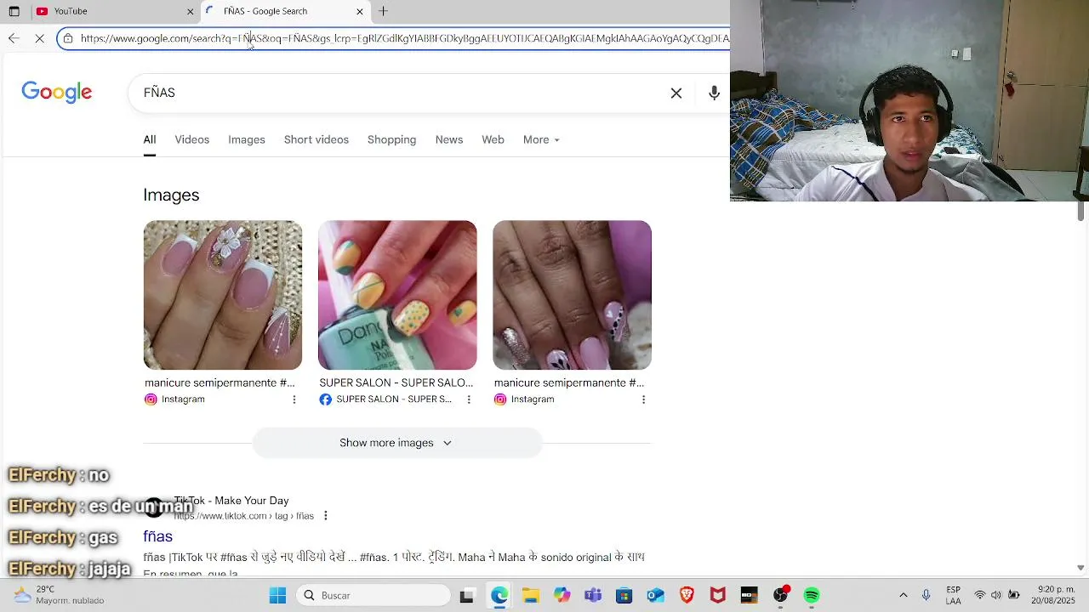Open Brave browser from taskbar
Viewport: 1089px width, 612px height.
687,595
